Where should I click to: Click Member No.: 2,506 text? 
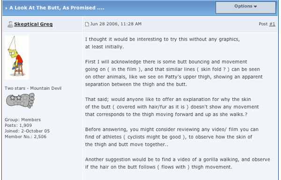pos(26,137)
